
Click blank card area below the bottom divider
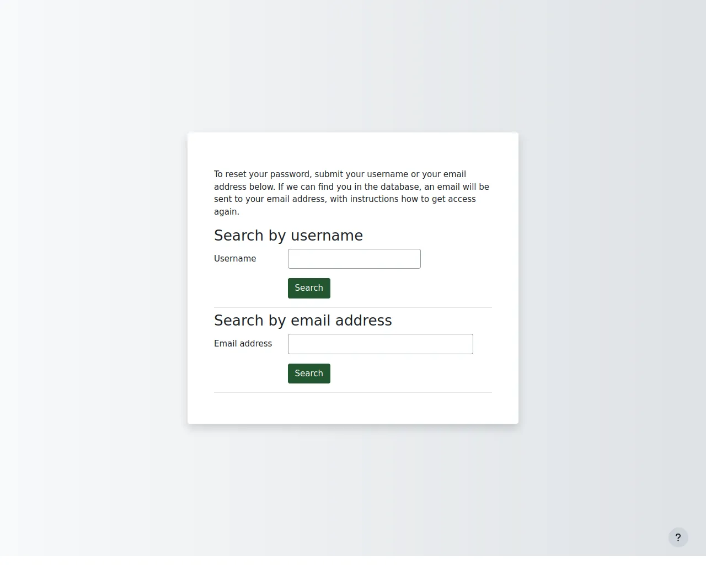[x=353, y=408]
